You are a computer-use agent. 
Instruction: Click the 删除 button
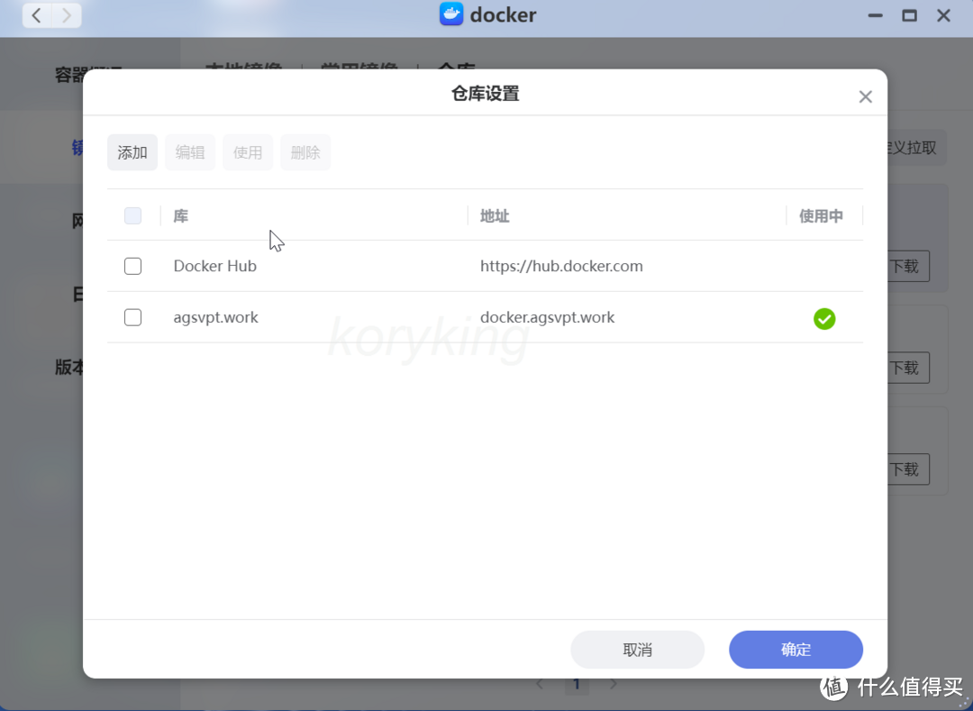pyautogui.click(x=305, y=152)
